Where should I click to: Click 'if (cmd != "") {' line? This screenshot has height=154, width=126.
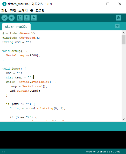click(x=20, y=104)
